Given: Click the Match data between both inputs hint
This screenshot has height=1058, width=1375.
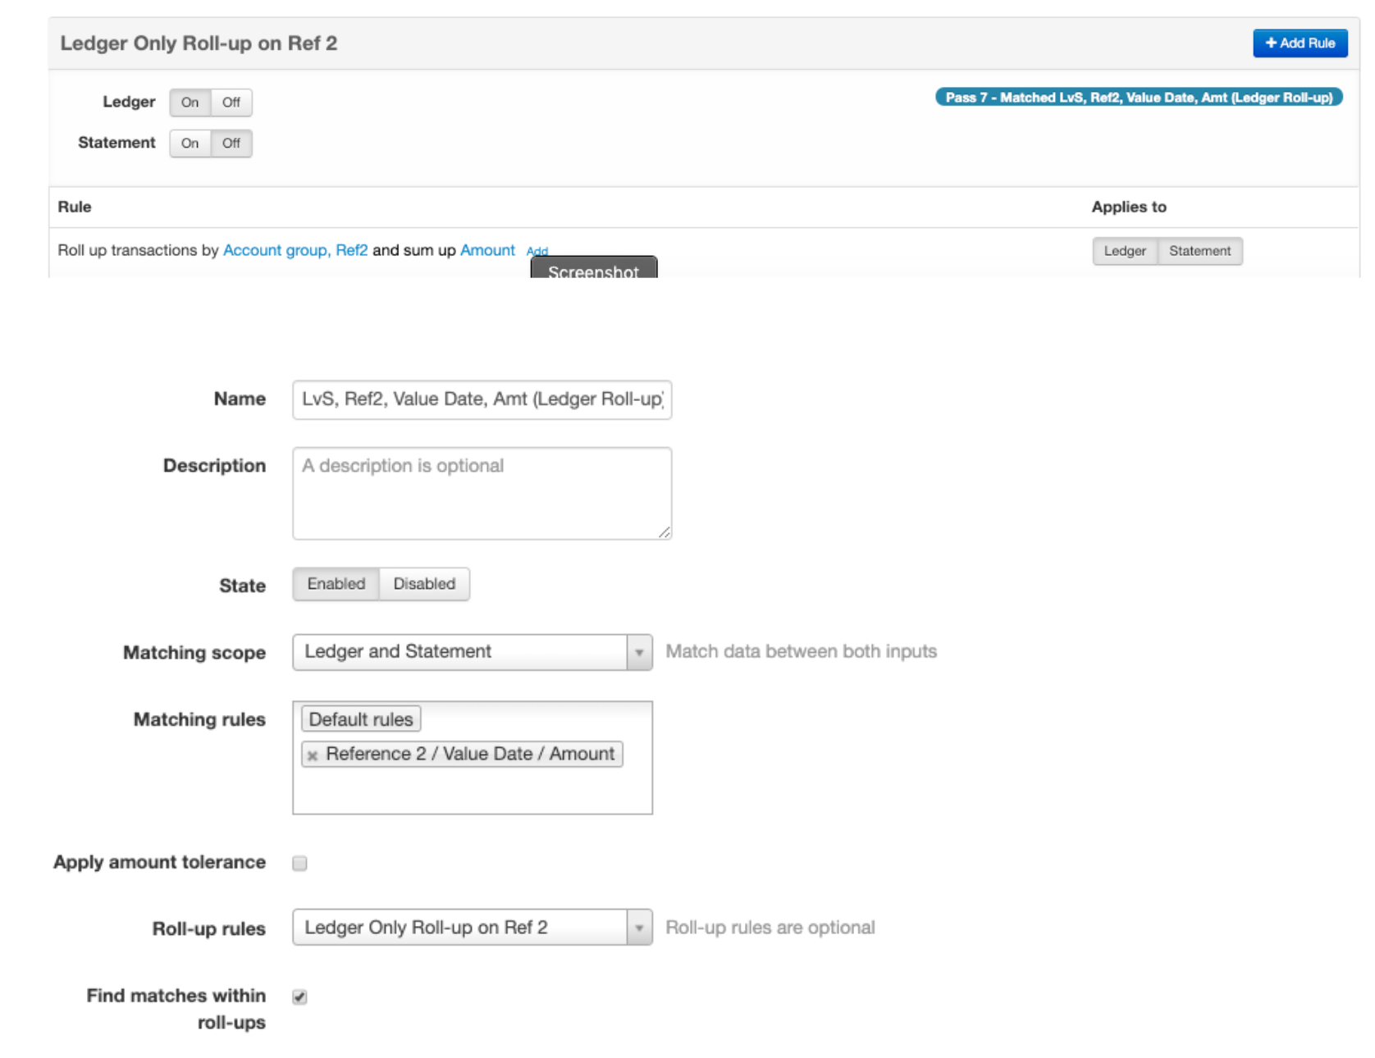Looking at the screenshot, I should tap(801, 651).
